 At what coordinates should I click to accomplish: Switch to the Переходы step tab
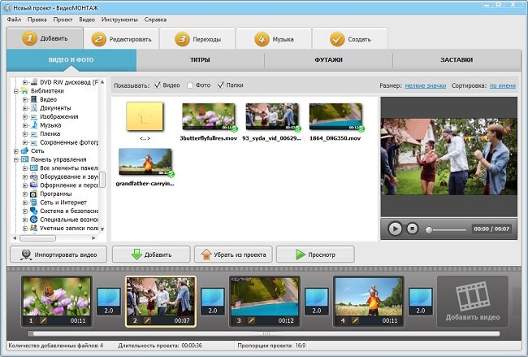(x=197, y=39)
